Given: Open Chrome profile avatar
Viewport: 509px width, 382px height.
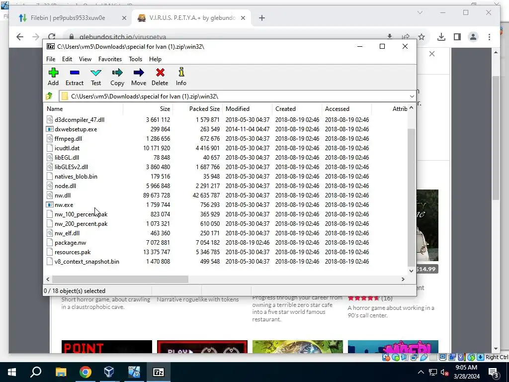Looking at the screenshot, I should coord(473,37).
